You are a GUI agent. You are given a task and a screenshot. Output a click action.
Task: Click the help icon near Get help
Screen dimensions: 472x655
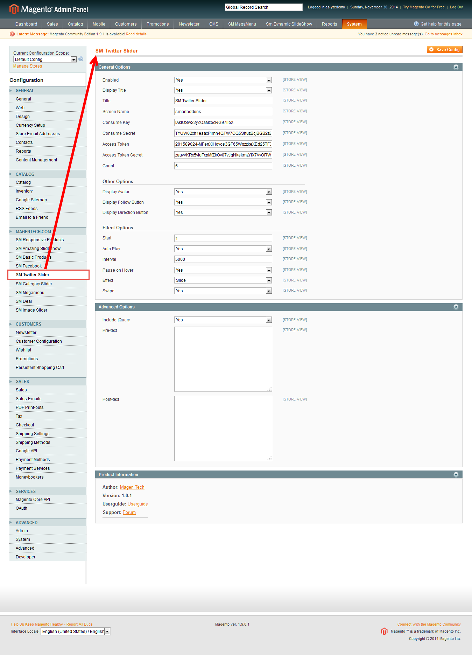(416, 24)
